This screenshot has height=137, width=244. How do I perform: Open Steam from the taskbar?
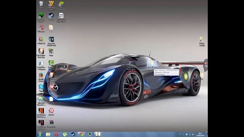(73, 134)
